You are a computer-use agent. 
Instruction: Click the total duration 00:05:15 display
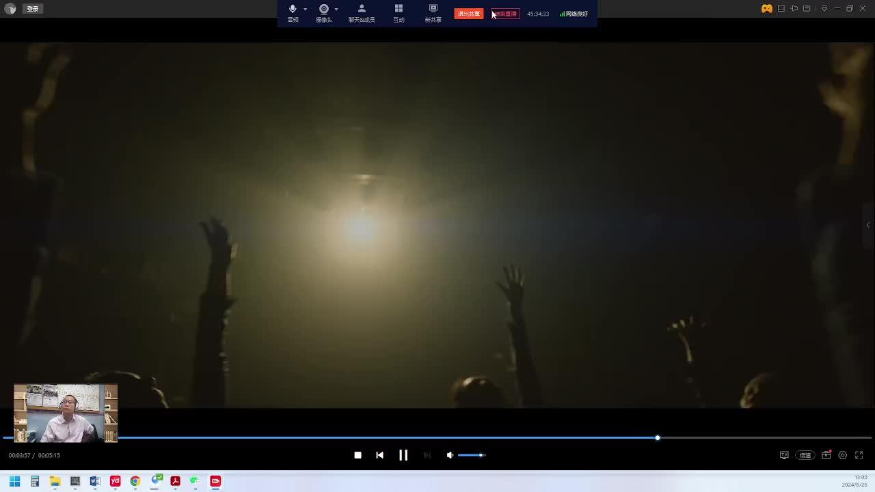pyautogui.click(x=49, y=455)
